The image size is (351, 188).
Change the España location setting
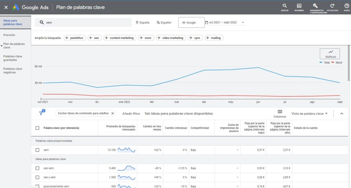[142, 23]
